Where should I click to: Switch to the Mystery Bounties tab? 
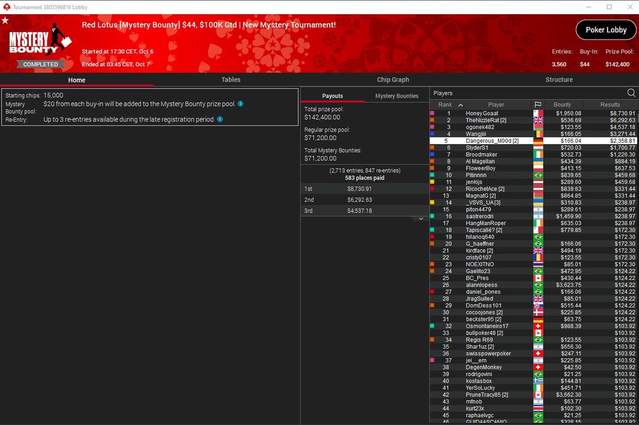coord(396,96)
